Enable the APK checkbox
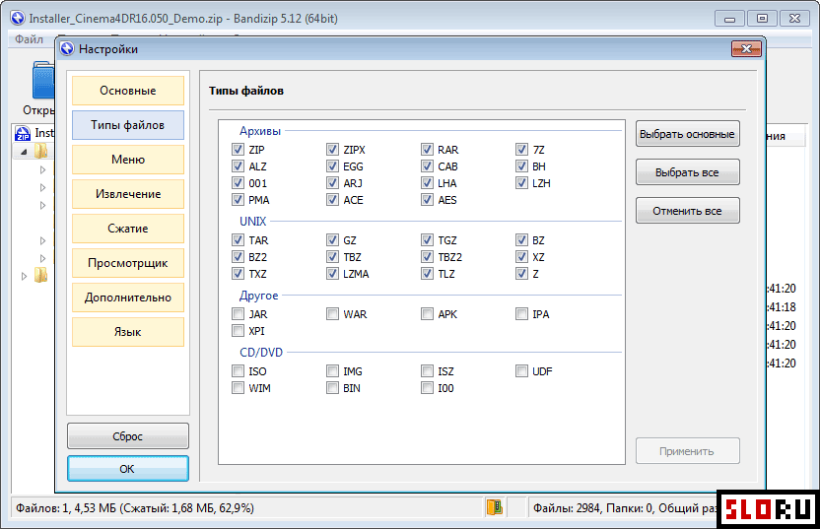 point(428,313)
